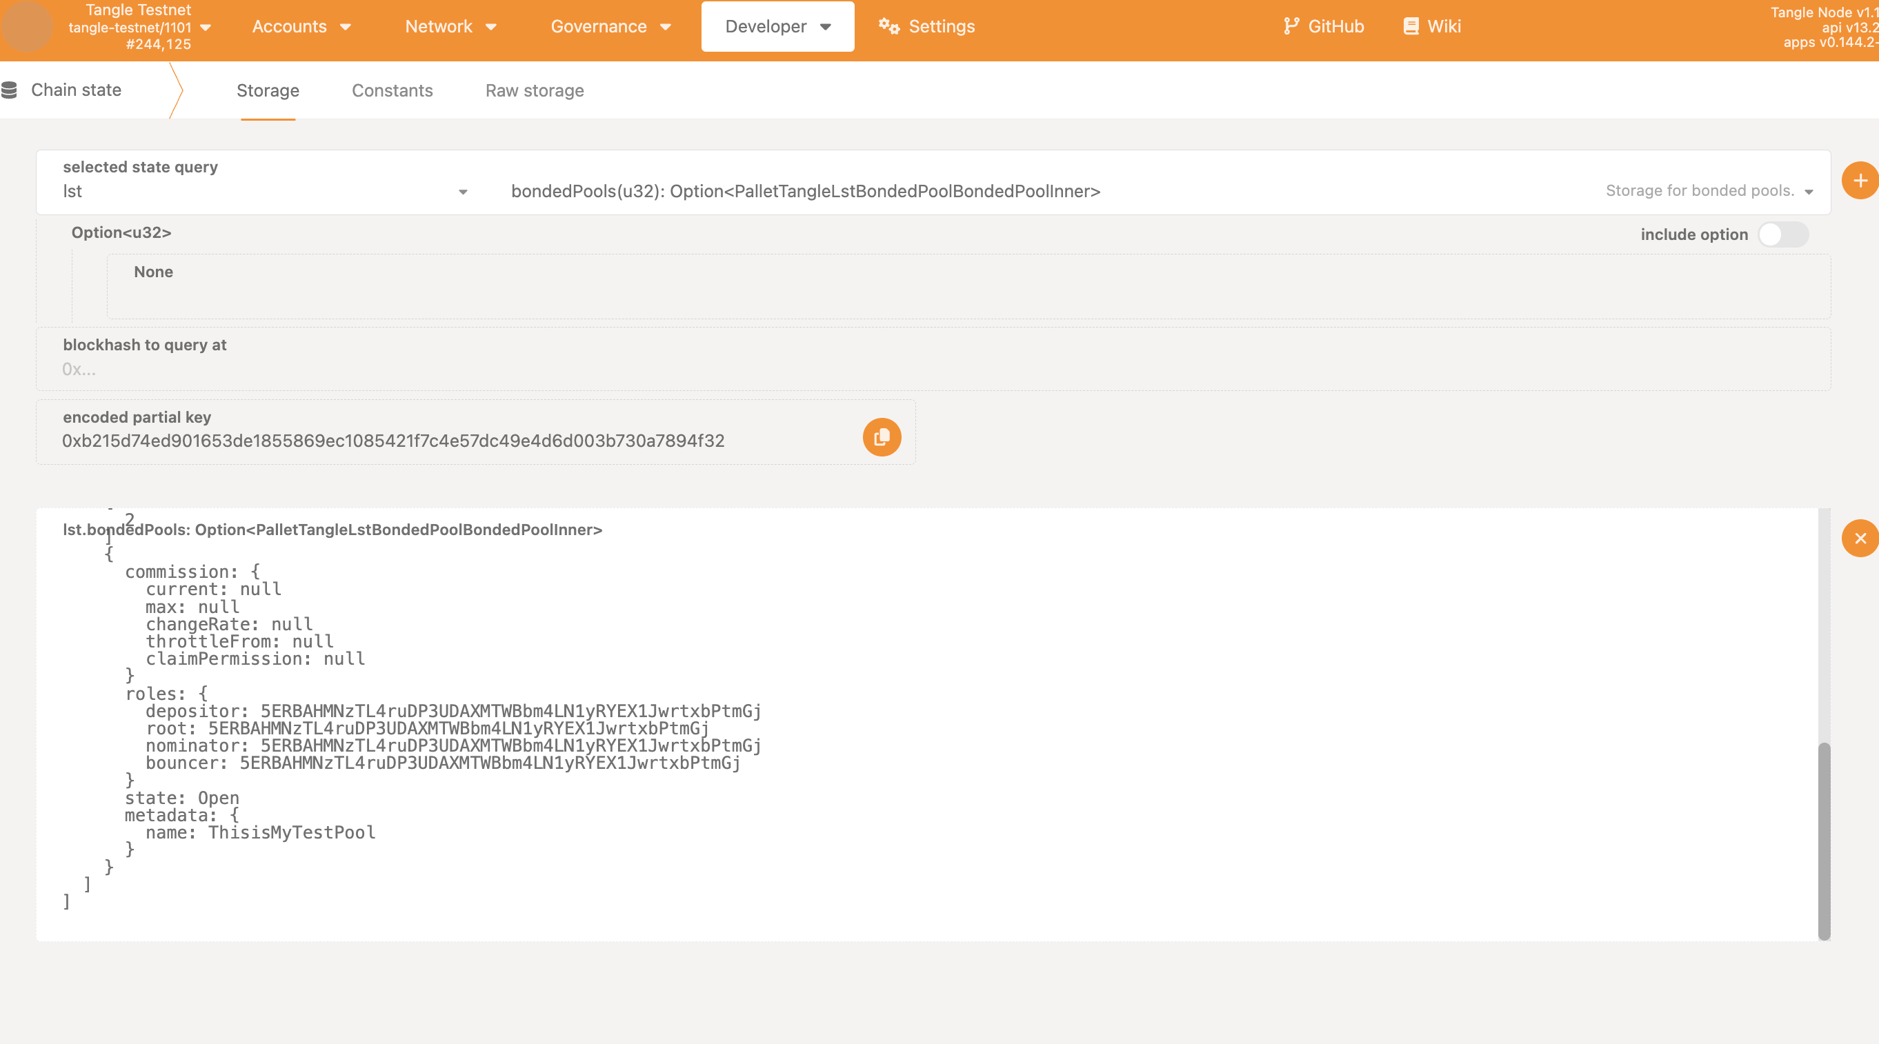Switch to the Constants tab
Viewport: 1879px width, 1044px height.
point(392,90)
